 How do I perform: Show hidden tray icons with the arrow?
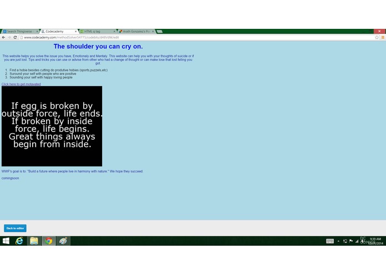pyautogui.click(x=338, y=241)
